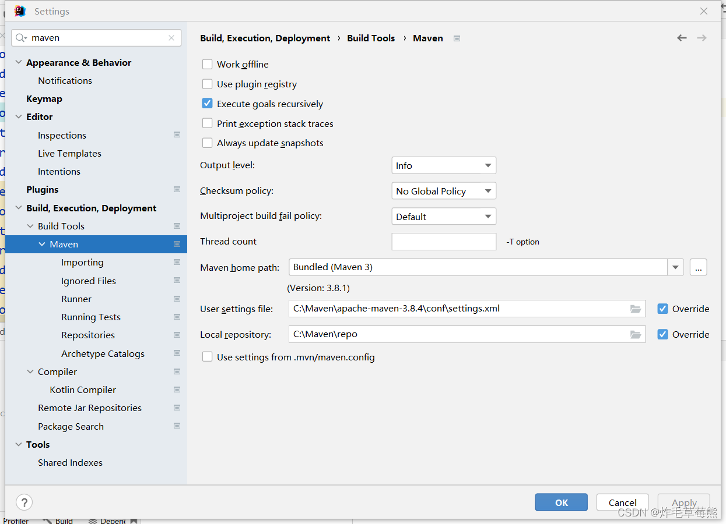Browse folder for Local repository

[x=636, y=334]
